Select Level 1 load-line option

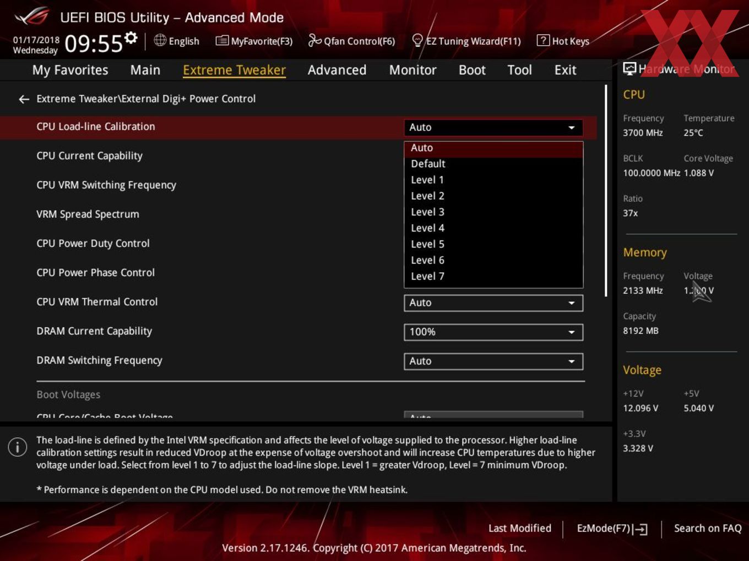click(x=493, y=180)
